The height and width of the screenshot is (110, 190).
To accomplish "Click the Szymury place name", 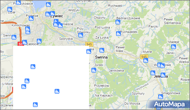I will (138, 94).
